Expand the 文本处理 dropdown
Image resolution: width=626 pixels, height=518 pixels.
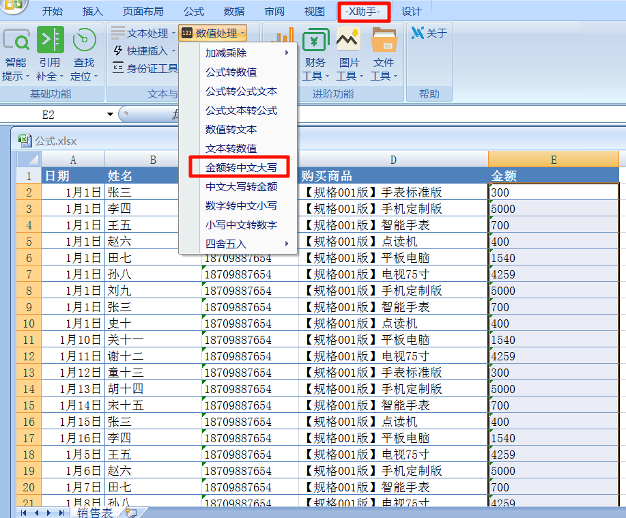coord(173,33)
